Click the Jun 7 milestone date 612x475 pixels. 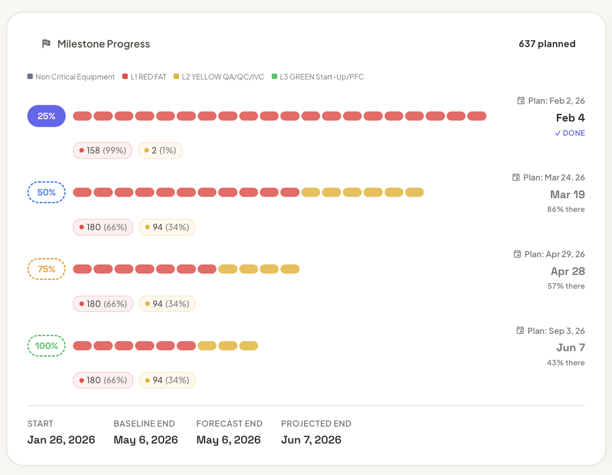(x=570, y=348)
